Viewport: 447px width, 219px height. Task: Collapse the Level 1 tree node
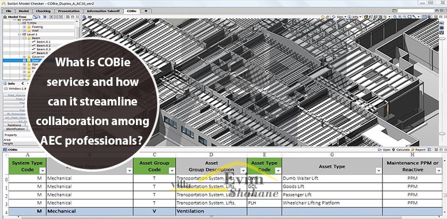pyautogui.click(x=20, y=34)
